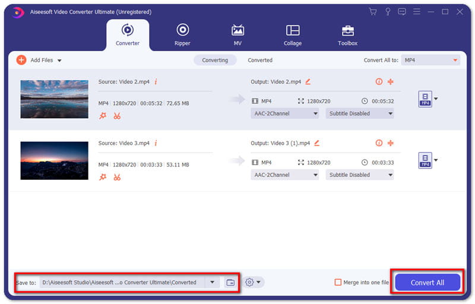This screenshot has height=304, width=475.
Task: Expand the Convert All to MP4 dropdown
Action: pos(430,60)
